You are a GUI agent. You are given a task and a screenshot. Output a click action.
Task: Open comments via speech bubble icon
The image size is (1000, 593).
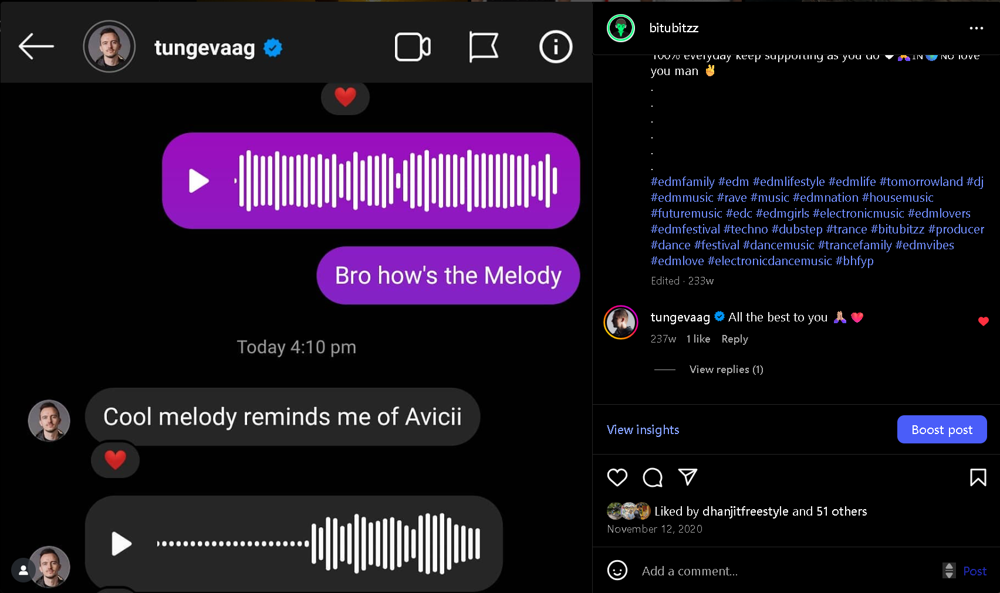point(652,477)
